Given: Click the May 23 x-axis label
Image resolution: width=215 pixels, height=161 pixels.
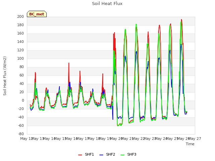Looking at the screenshot, I should tap(150, 139).
